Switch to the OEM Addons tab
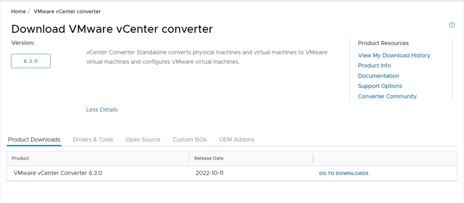464x203 pixels. point(237,140)
